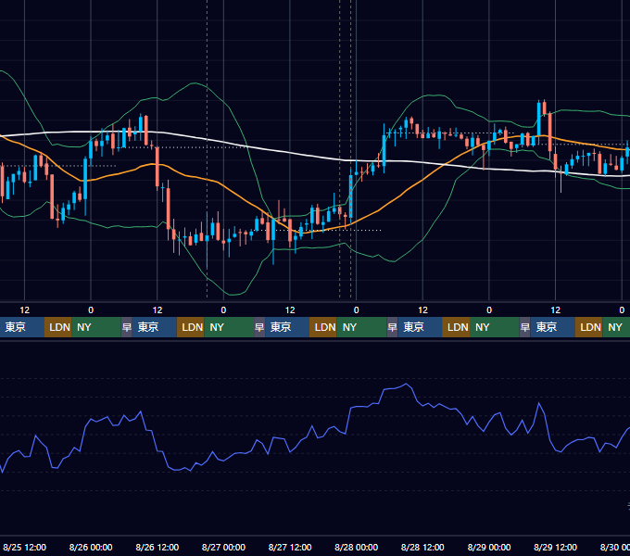Click the 8/28 12:00 date label

coord(422,547)
